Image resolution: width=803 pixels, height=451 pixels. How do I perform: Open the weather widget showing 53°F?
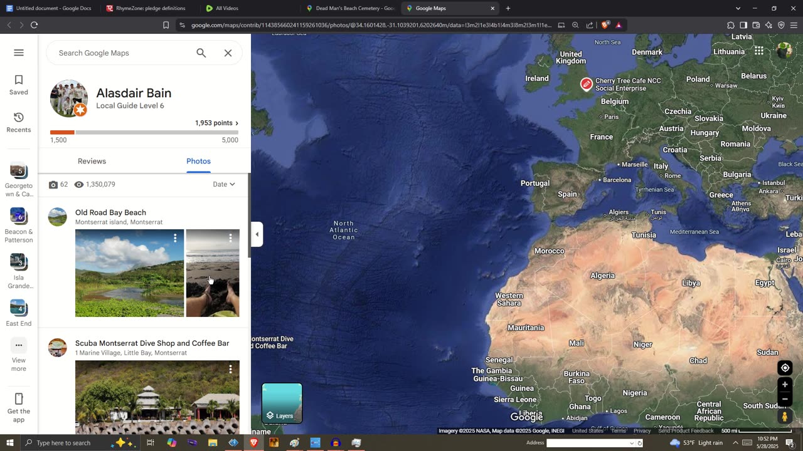tap(696, 443)
